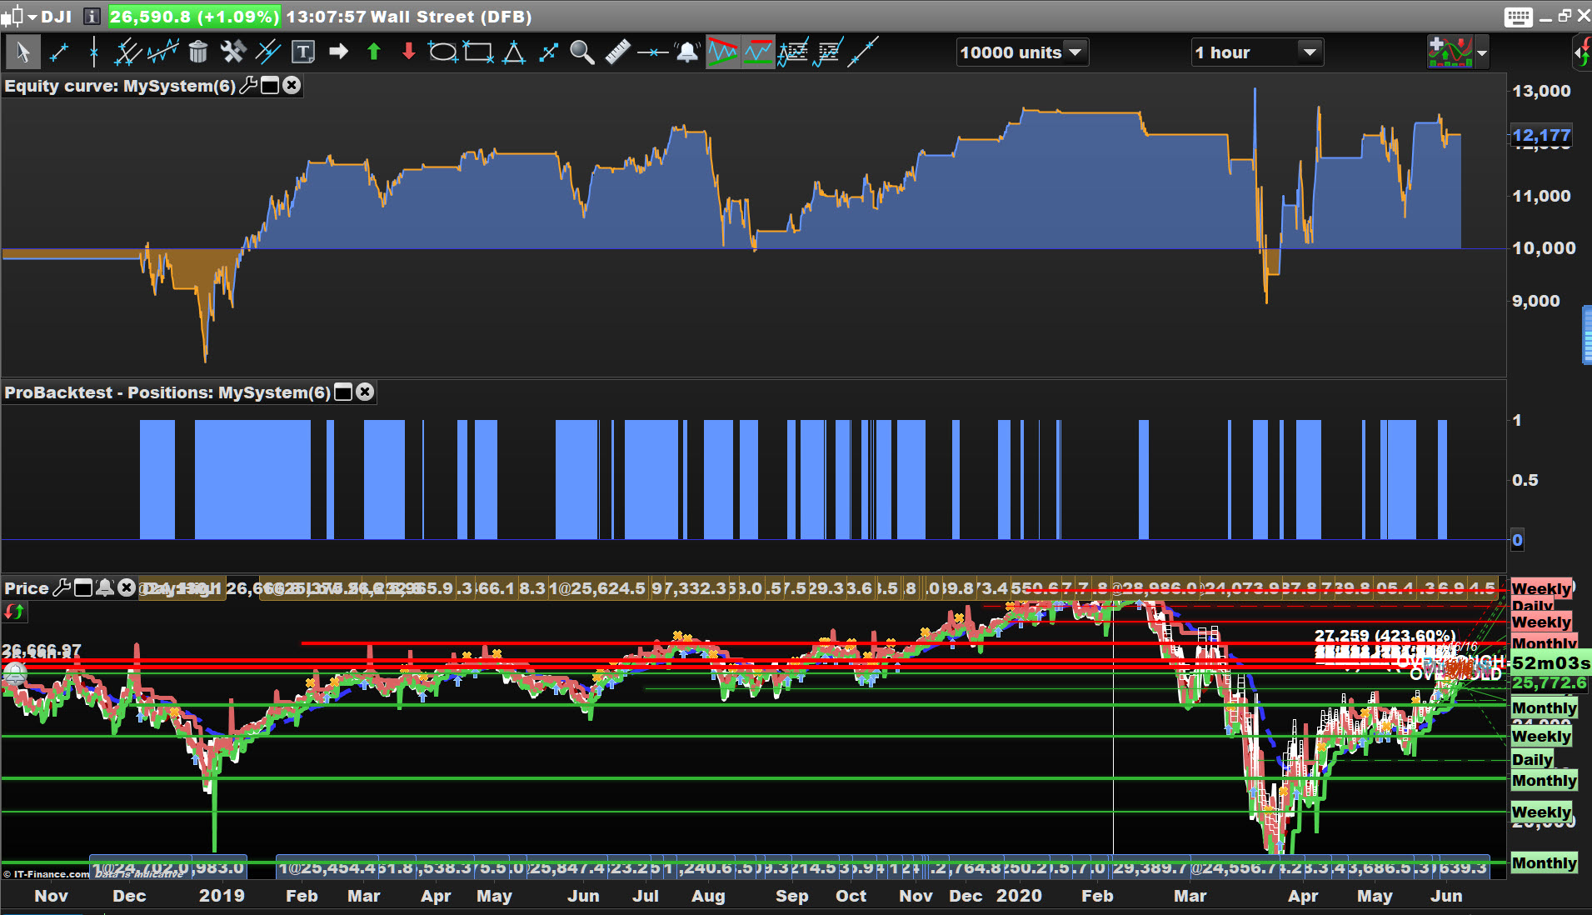Click the alert bell icon in toolbar

[x=686, y=52]
